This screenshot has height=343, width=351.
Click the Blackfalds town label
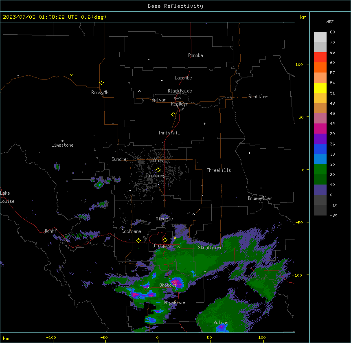tap(180, 91)
